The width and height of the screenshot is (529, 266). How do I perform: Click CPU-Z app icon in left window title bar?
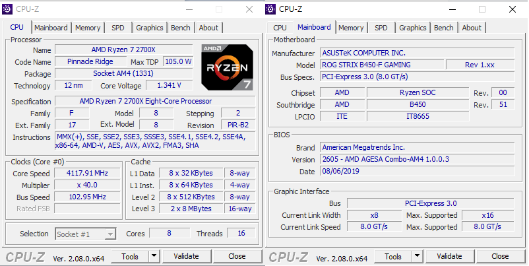click(7, 9)
